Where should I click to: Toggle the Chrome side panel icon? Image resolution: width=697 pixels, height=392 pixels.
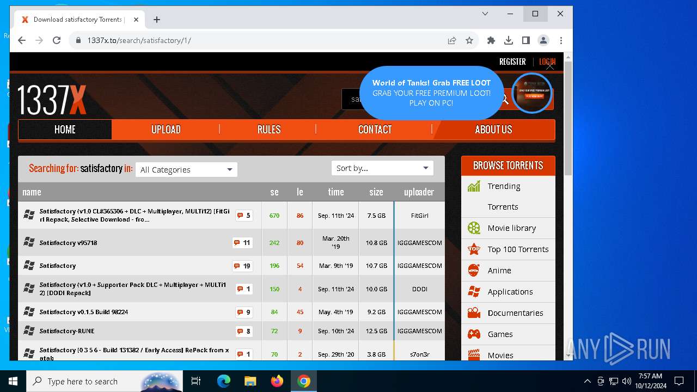tap(526, 40)
